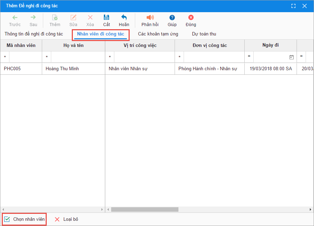Select the Hoàng Thu Minh employee row

click(62, 69)
